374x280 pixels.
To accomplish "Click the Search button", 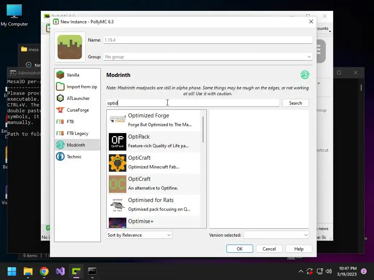I will [x=295, y=103].
